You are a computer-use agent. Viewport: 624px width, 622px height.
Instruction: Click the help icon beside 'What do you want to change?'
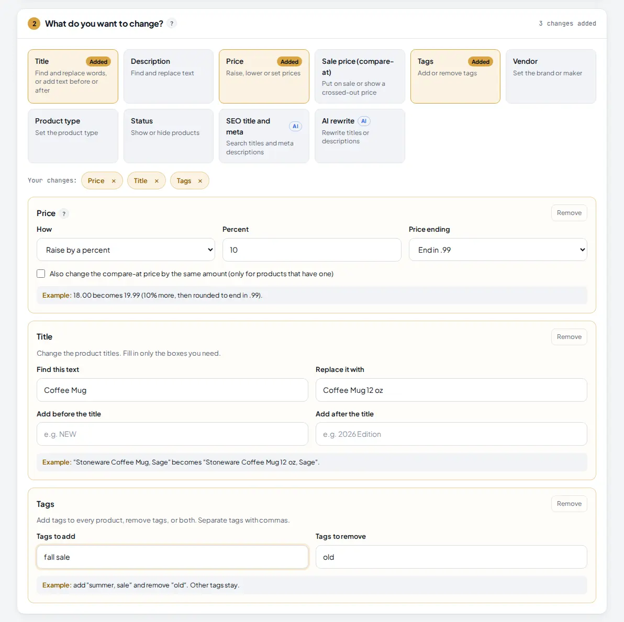pos(172,24)
